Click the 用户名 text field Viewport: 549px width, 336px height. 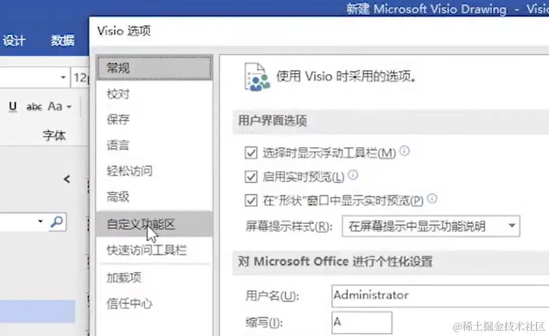pos(439,295)
